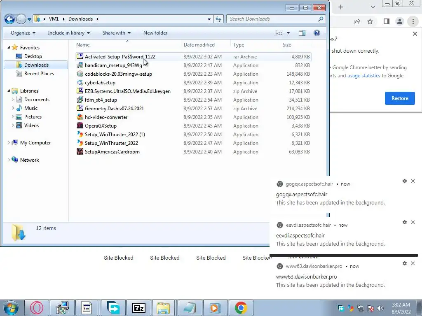The height and width of the screenshot is (316, 422).
Task: Open recent pages dropdown beside navigation arrows
Action: click(x=29, y=19)
